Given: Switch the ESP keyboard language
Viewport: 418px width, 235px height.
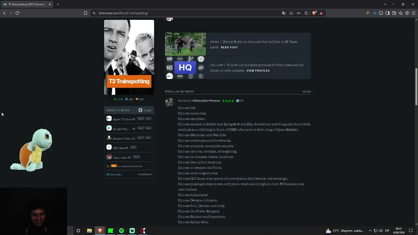Looking at the screenshot, I should (x=387, y=231).
